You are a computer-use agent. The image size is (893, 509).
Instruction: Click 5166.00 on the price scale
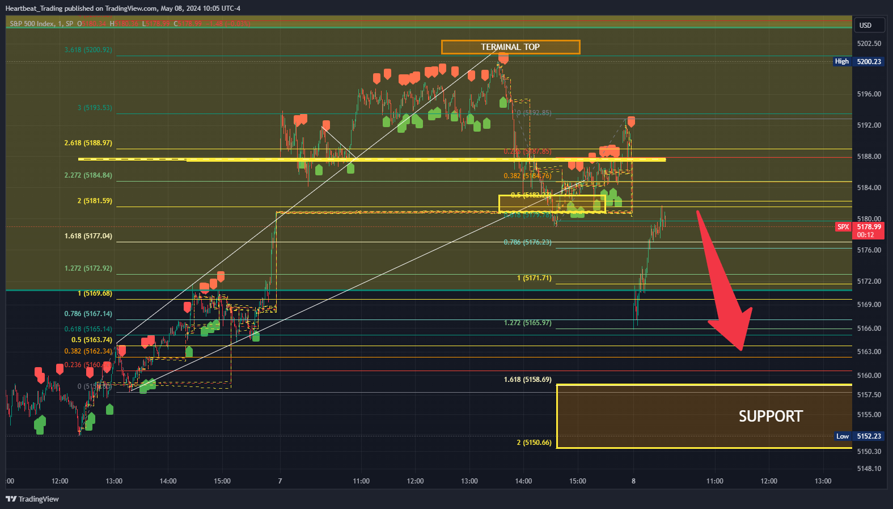pyautogui.click(x=869, y=329)
